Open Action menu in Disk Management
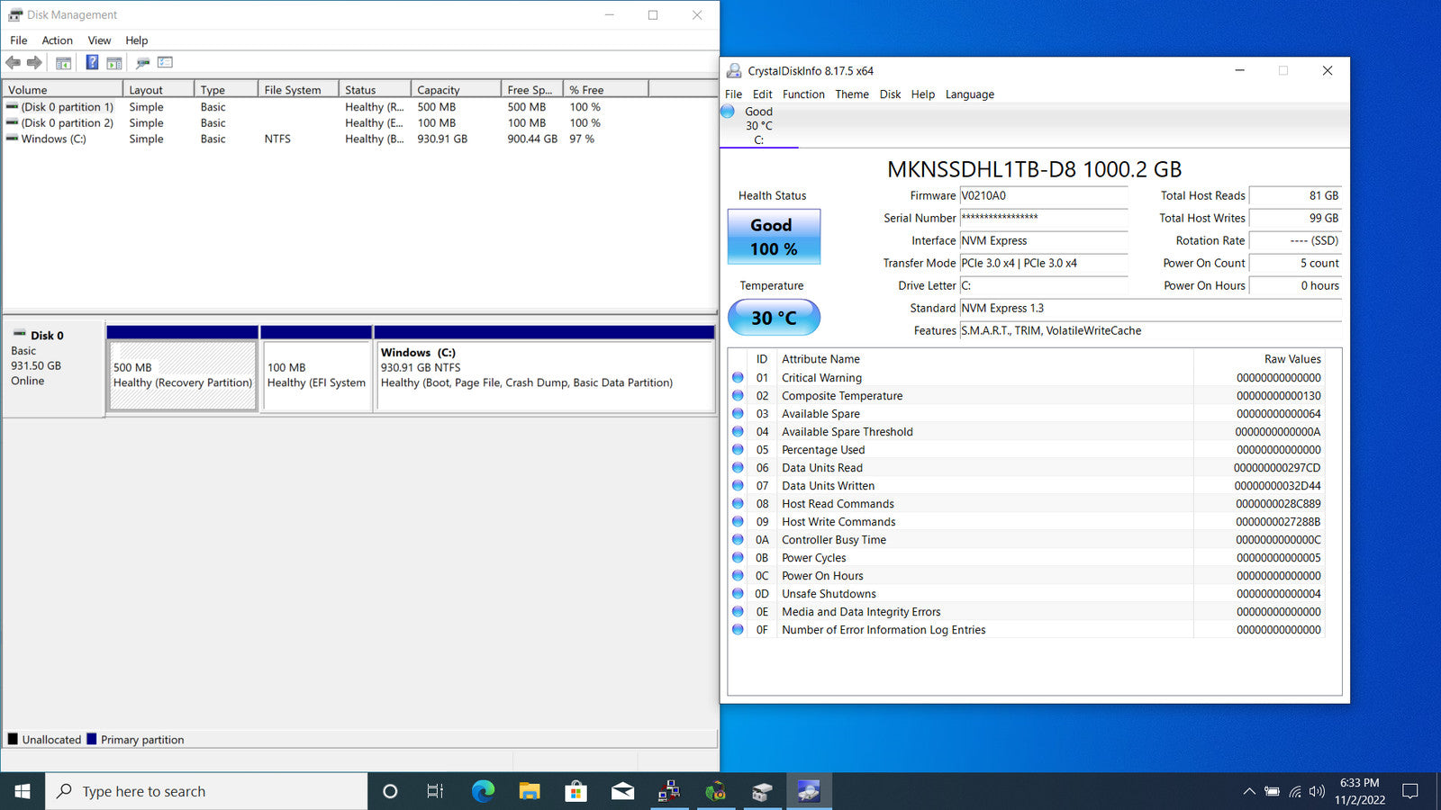1441x810 pixels. tap(57, 40)
